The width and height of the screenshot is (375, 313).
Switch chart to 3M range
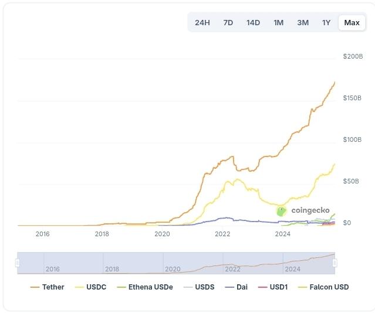(303, 22)
